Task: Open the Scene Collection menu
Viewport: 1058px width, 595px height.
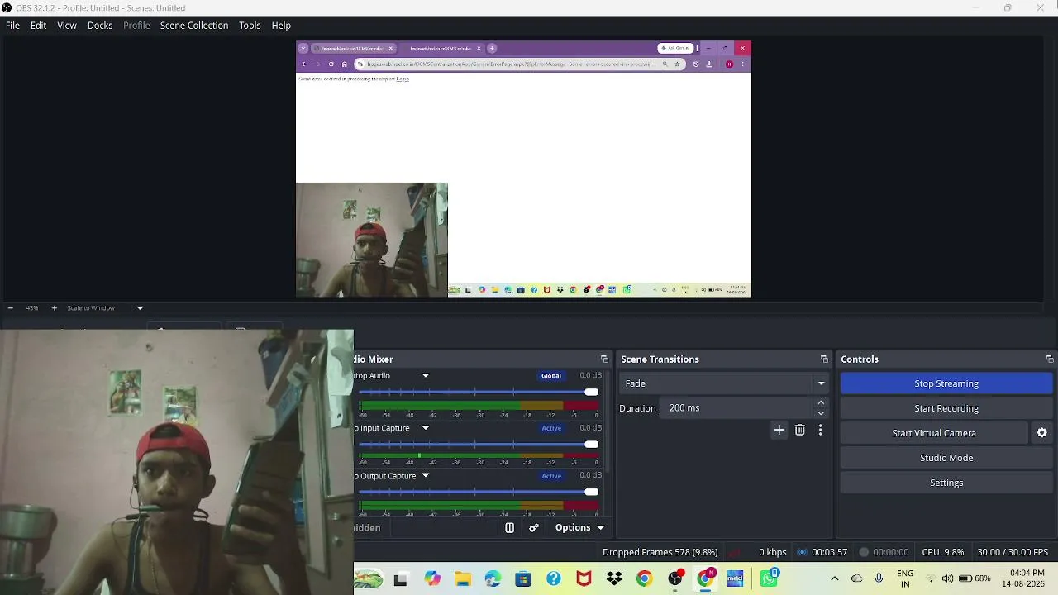Action: (x=194, y=26)
